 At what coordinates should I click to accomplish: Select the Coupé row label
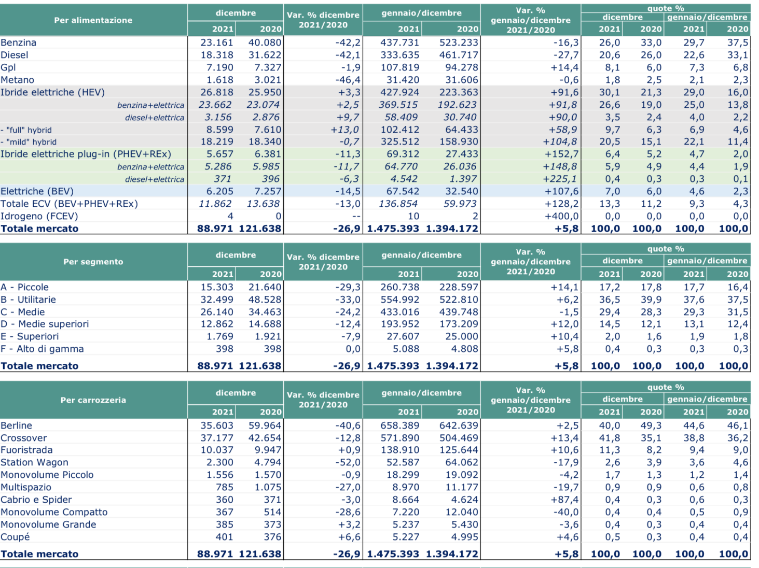(x=15, y=537)
